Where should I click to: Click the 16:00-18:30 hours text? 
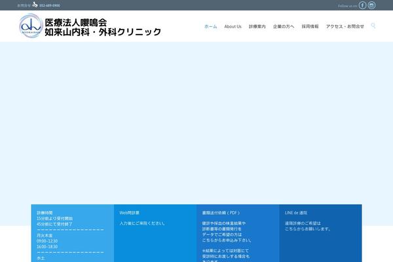pos(47,247)
